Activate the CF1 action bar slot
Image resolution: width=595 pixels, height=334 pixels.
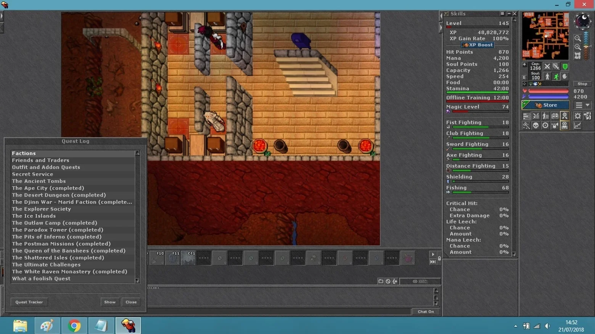[x=188, y=258]
